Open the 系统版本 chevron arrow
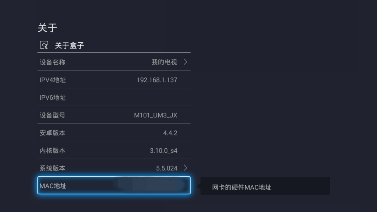 186,168
